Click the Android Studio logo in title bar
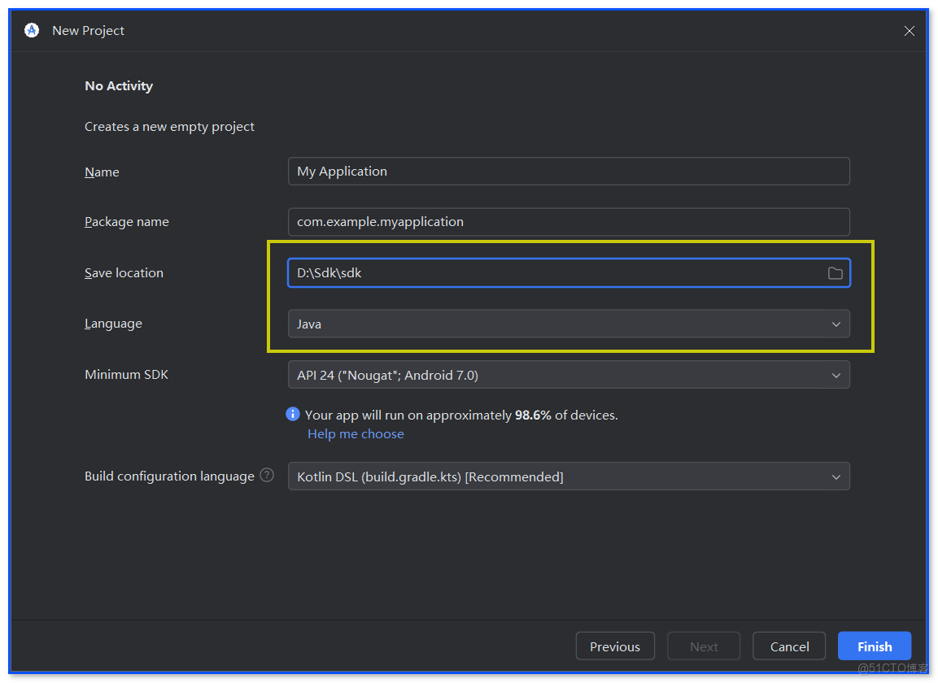This screenshot has height=683, width=938. [31, 30]
